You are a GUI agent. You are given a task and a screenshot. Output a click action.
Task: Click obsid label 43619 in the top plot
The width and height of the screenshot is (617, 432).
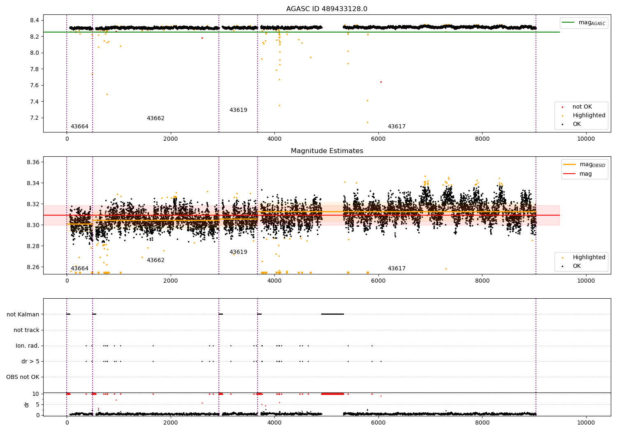pos(238,110)
